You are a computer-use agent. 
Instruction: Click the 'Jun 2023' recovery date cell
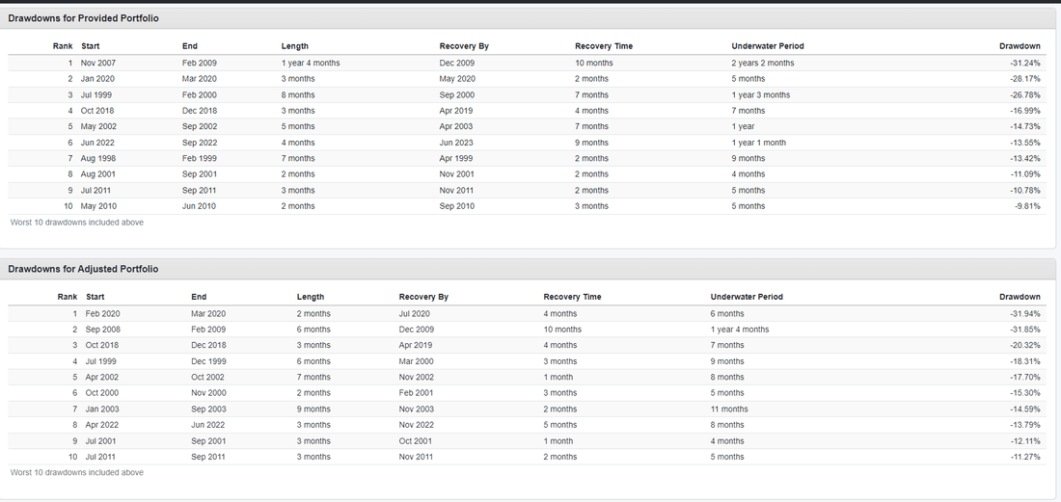tap(456, 143)
